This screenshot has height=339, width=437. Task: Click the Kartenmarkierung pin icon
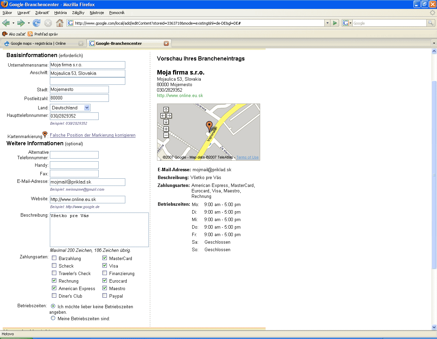pos(45,135)
